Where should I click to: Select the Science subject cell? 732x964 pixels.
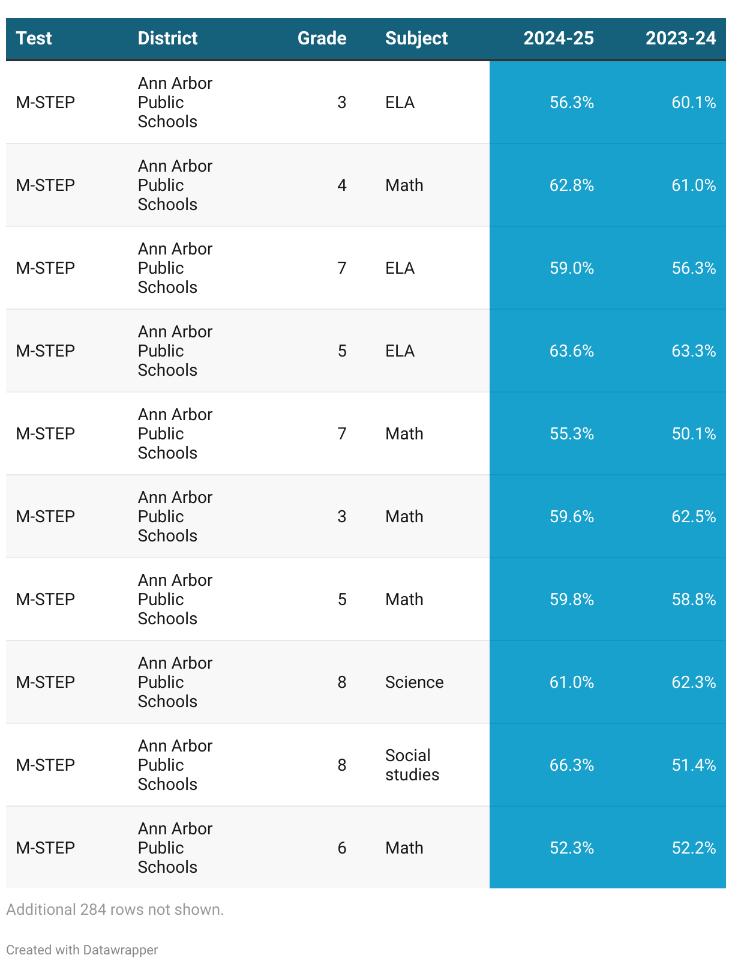pyautogui.click(x=414, y=682)
